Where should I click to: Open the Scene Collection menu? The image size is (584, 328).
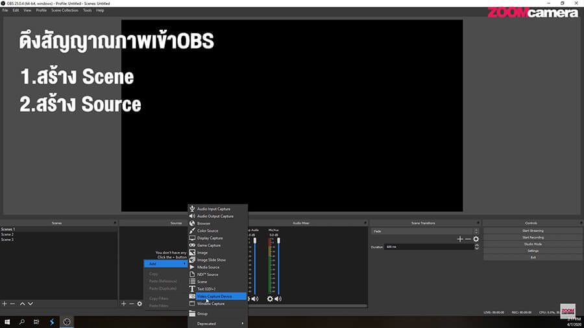pos(65,10)
